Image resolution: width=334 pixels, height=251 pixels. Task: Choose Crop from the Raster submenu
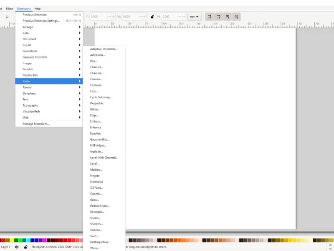point(104,91)
